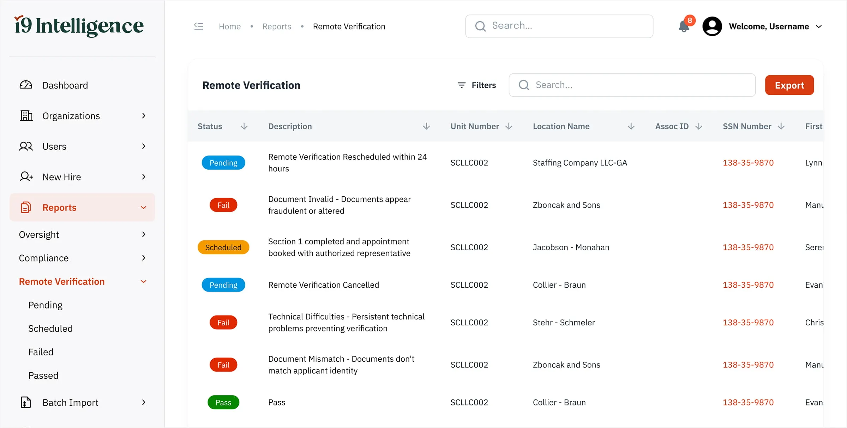Select the Failed submenu item
The image size is (847, 428).
tap(41, 352)
